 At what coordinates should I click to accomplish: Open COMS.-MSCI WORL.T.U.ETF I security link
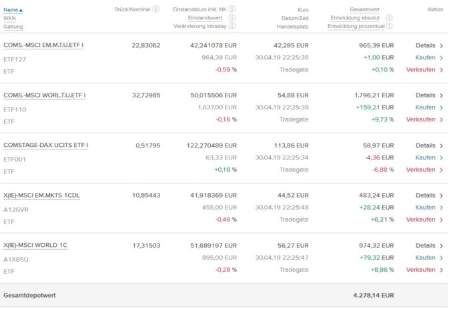(45, 95)
